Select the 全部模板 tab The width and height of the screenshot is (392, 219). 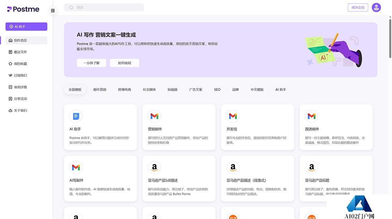coord(75,90)
